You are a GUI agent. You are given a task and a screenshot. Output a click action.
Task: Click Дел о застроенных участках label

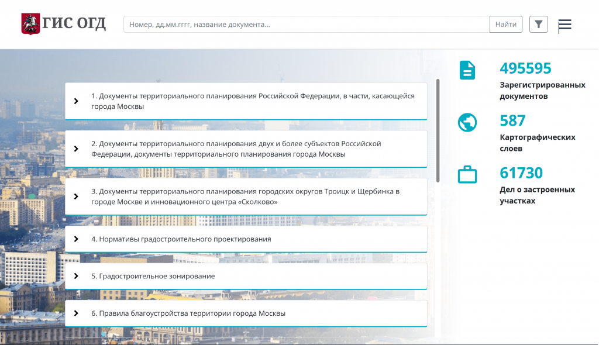(x=537, y=195)
